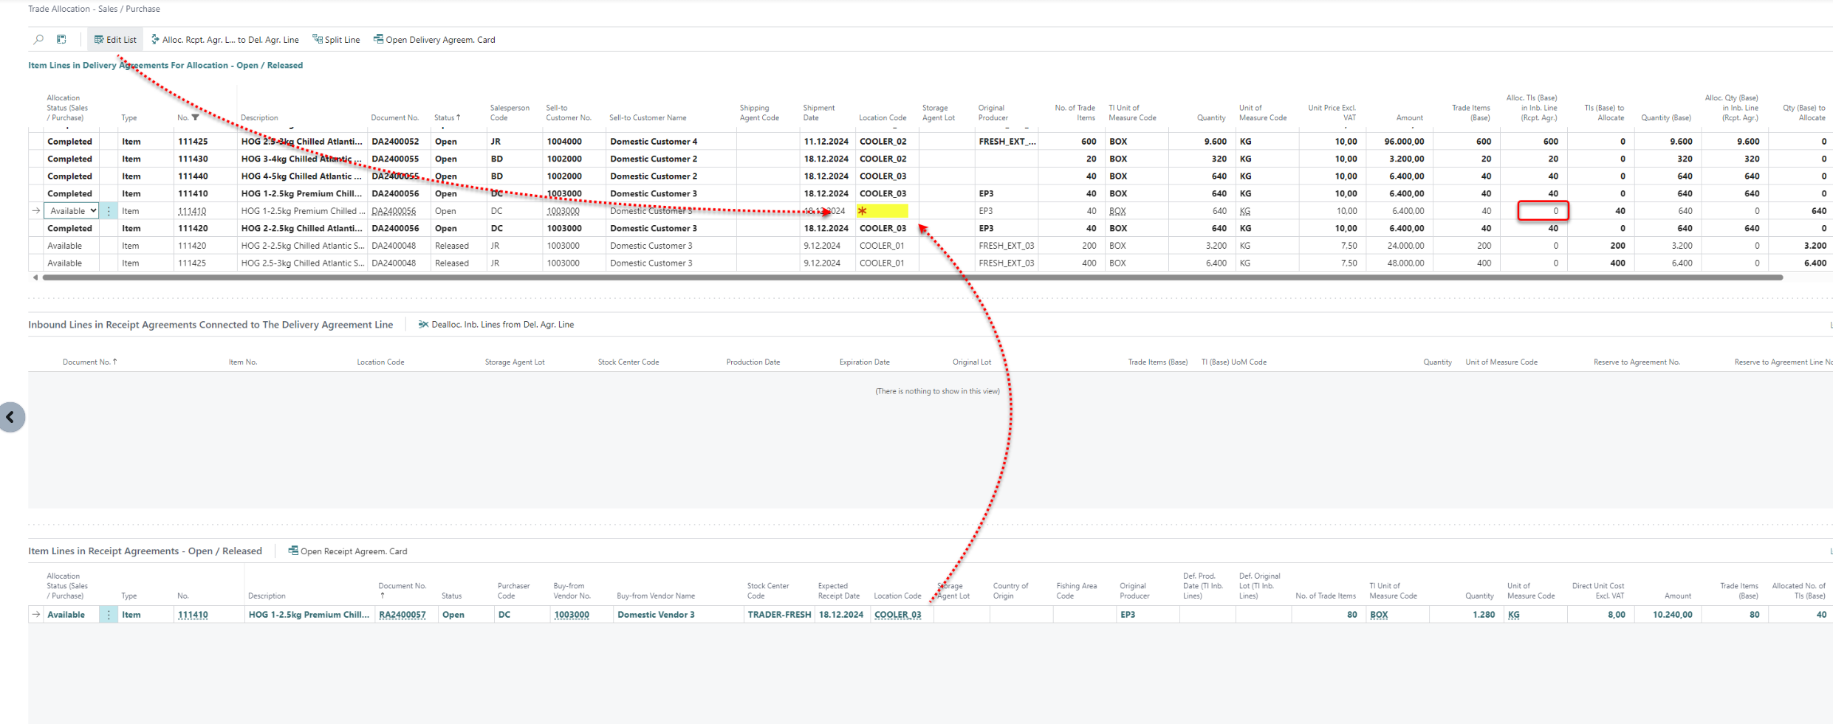
Task: Sort by Status column in delivery grid
Action: [447, 117]
